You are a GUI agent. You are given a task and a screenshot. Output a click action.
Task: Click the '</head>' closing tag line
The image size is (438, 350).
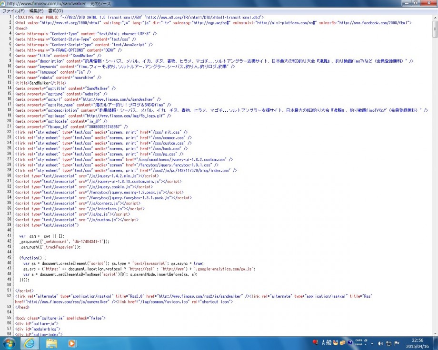[x=22, y=307]
